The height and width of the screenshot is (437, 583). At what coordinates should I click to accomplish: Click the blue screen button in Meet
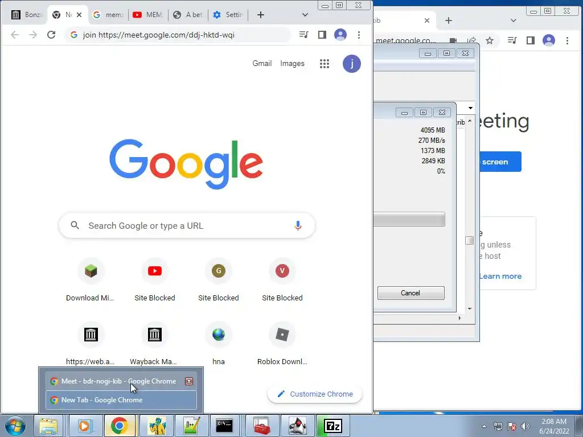coord(500,162)
